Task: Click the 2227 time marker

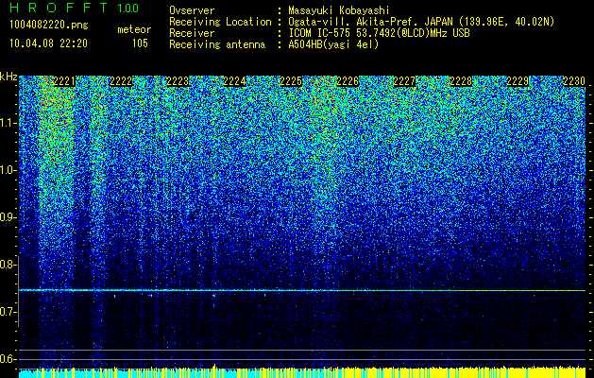Action: tap(404, 81)
